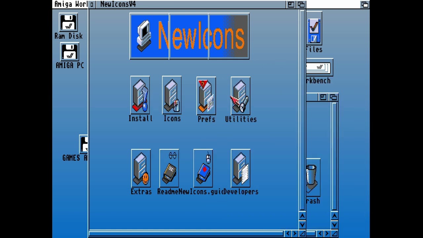Click background window's scroll up arrow
The width and height of the screenshot is (423, 238).
[334, 216]
